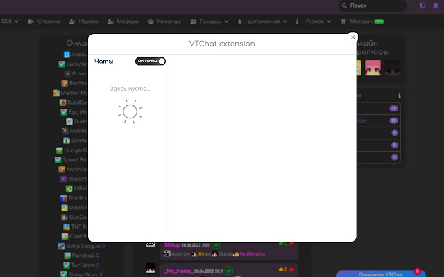This screenshot has width=444, height=277.
Task: Toggle the "Мои чаты" switch
Action: (x=151, y=62)
